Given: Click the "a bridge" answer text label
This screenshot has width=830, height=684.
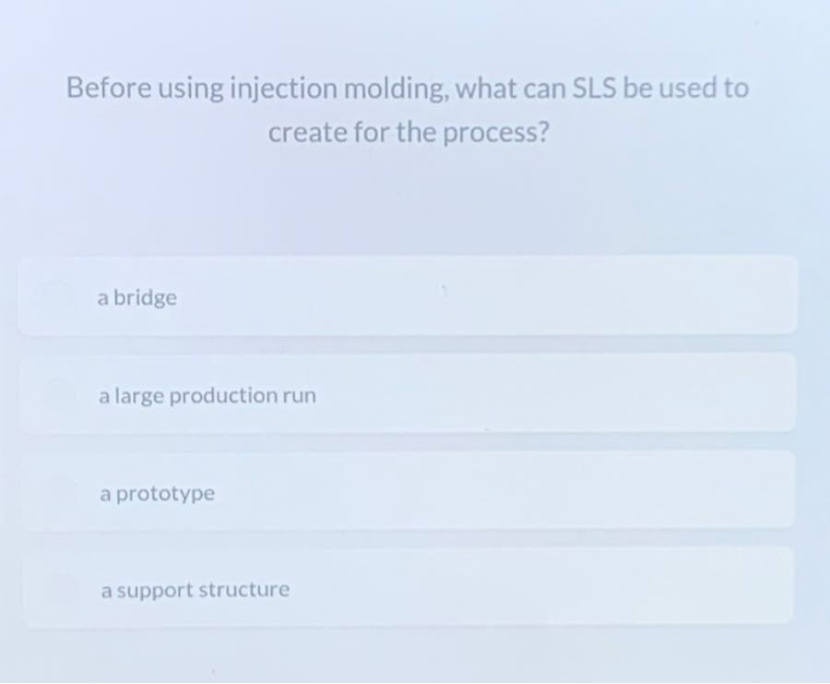Looking at the screenshot, I should [x=136, y=297].
